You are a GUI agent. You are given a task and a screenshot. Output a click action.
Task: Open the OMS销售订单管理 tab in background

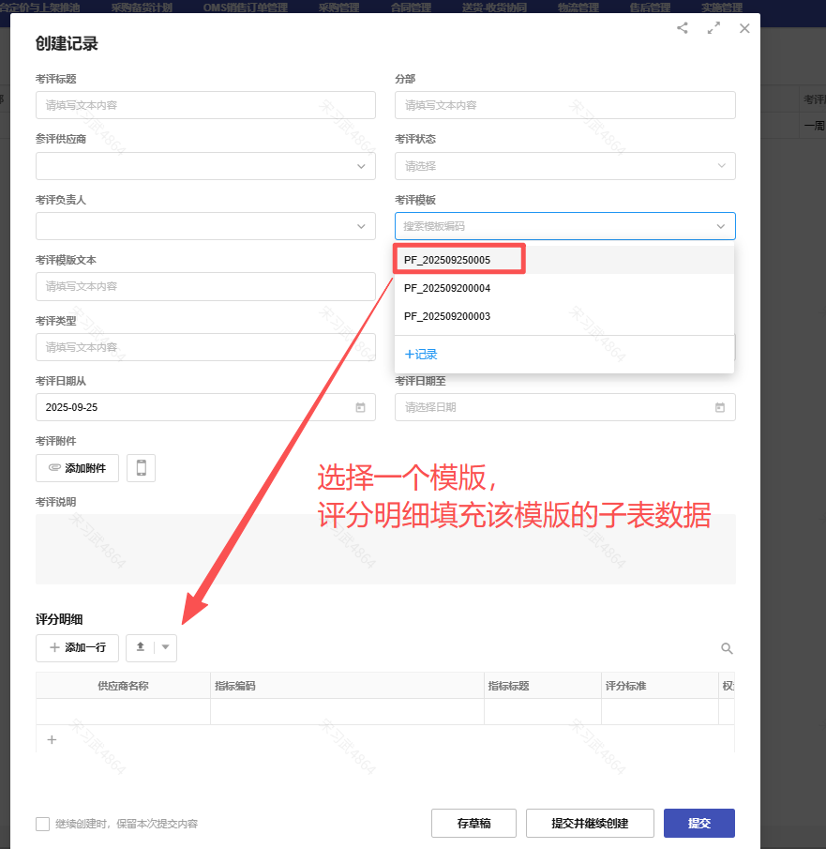tap(246, 8)
